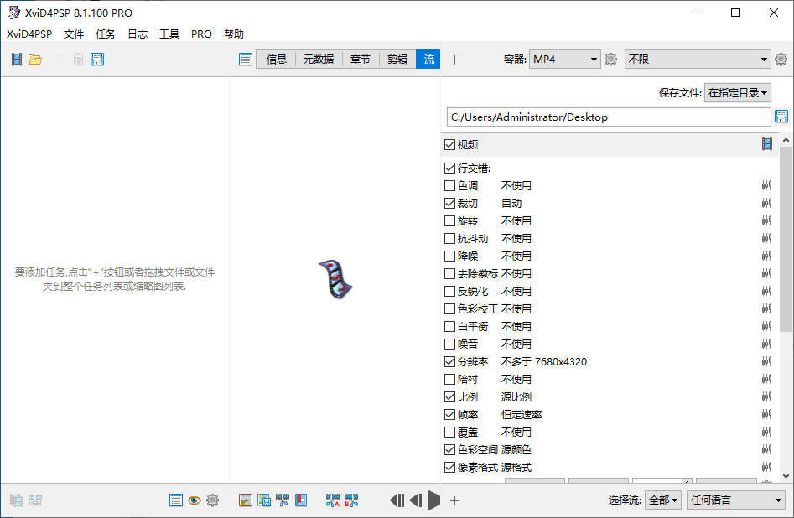Screen dimensions: 794x518
Task: Switch to the 章节 tab
Action: [x=360, y=60]
